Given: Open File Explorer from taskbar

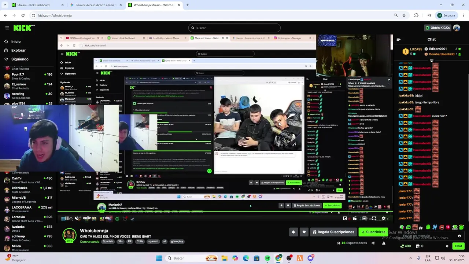Looking at the screenshot, I should click(x=224, y=258).
